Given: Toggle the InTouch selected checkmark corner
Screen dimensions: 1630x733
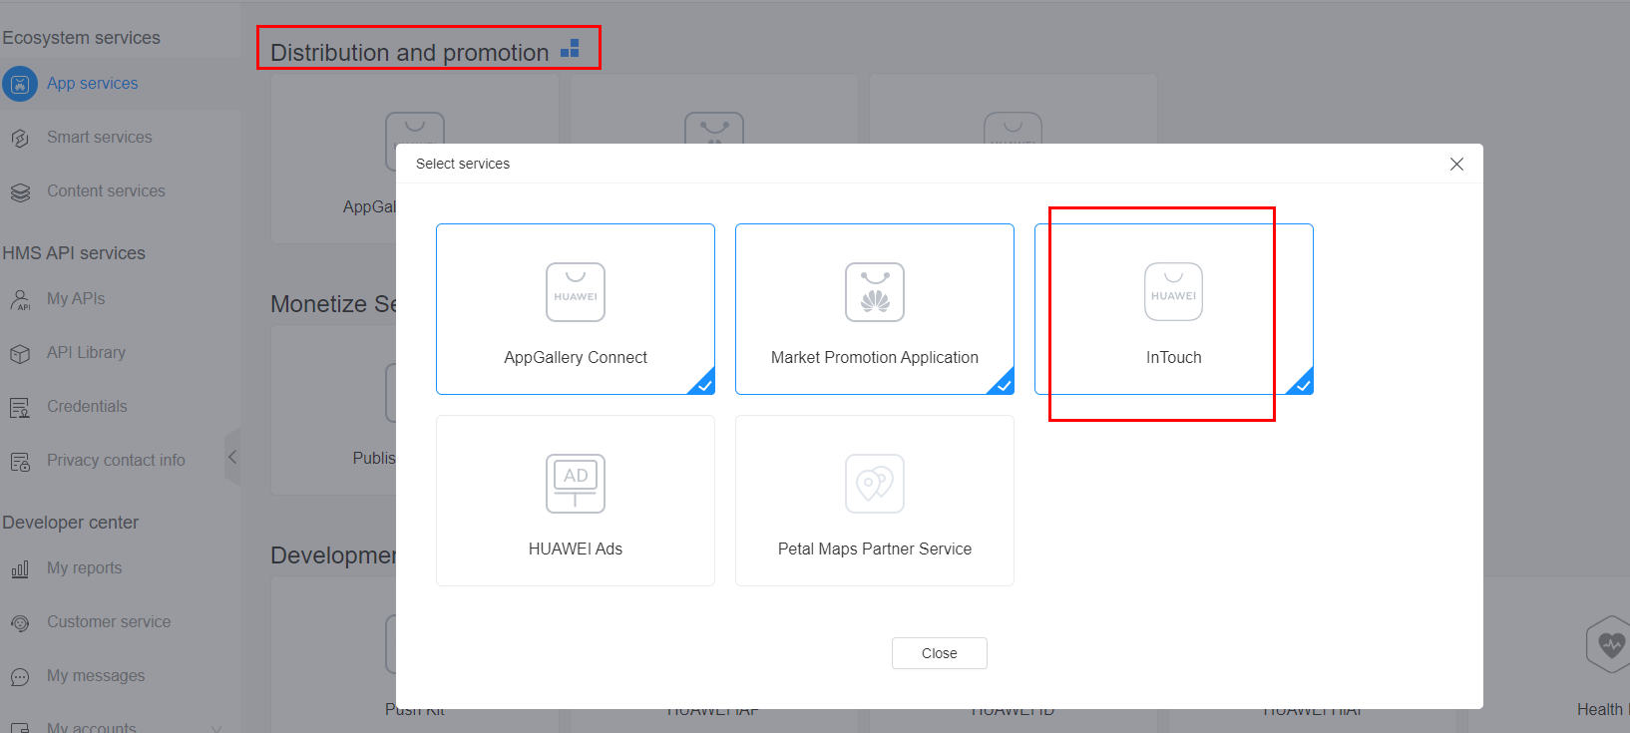Looking at the screenshot, I should click(1302, 383).
